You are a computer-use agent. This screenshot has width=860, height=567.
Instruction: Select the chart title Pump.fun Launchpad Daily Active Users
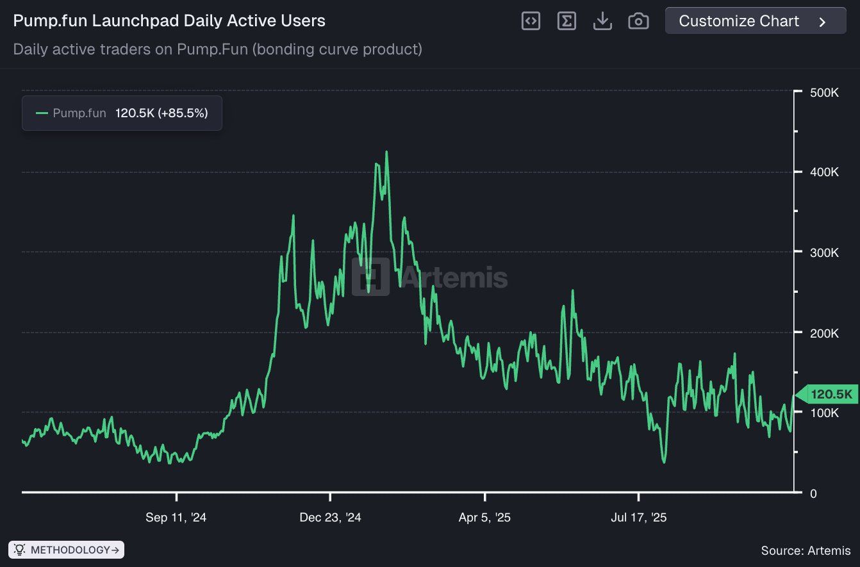169,20
